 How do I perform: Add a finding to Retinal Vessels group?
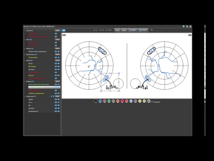[36, 54]
